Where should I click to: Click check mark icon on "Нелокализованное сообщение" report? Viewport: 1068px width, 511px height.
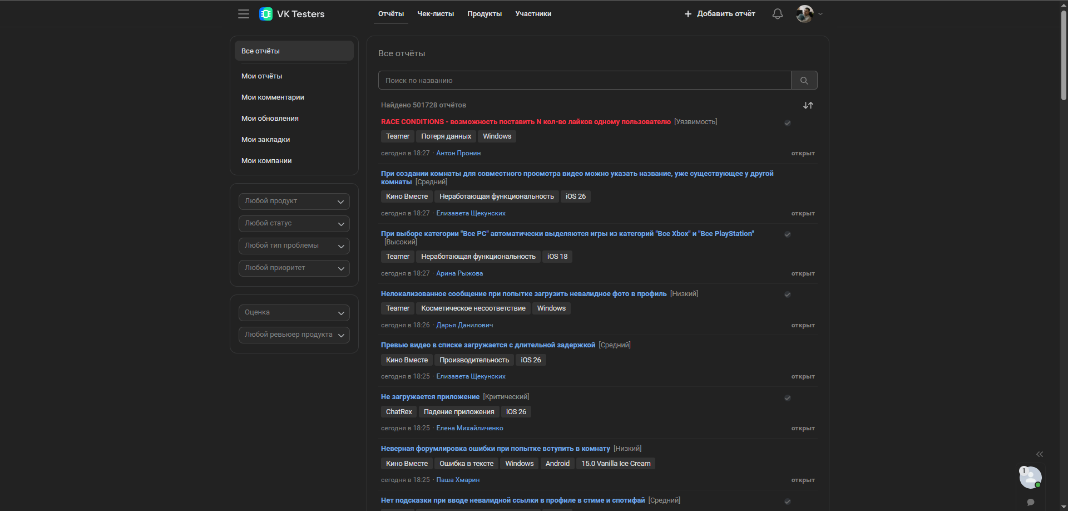click(x=788, y=294)
